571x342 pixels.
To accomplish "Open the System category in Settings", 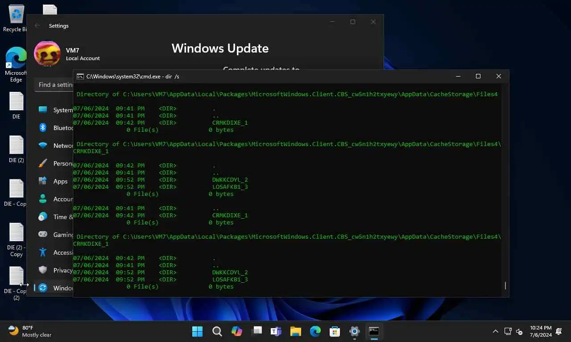I will pyautogui.click(x=54, y=110).
